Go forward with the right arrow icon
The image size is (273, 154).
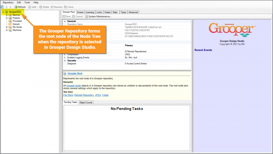click(11, 7)
